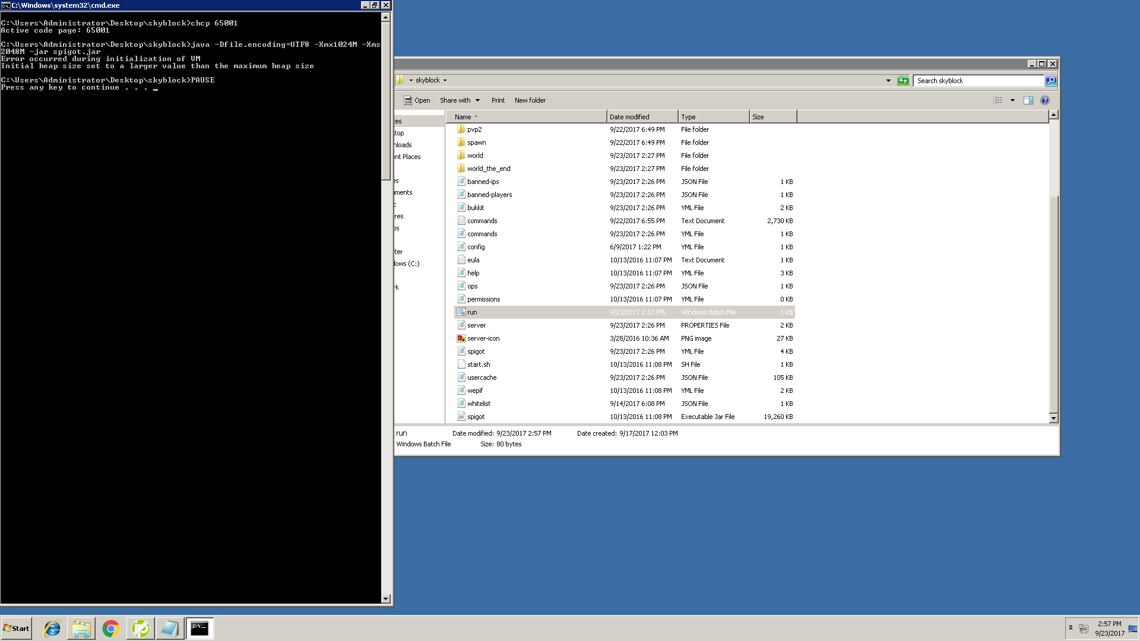Viewport: 1140px width, 641px height.
Task: Click the search magnifier icon
Action: [1051, 81]
